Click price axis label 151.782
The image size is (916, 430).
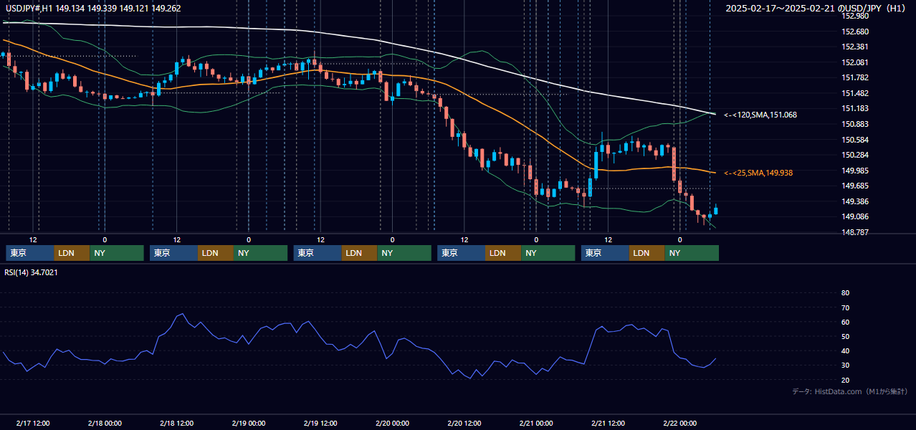click(x=855, y=77)
